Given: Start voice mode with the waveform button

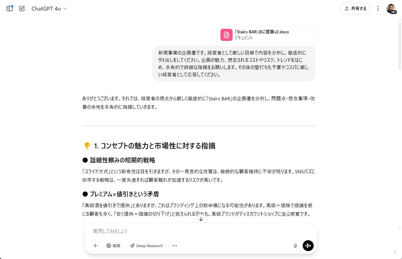Looking at the screenshot, I should coord(308,246).
